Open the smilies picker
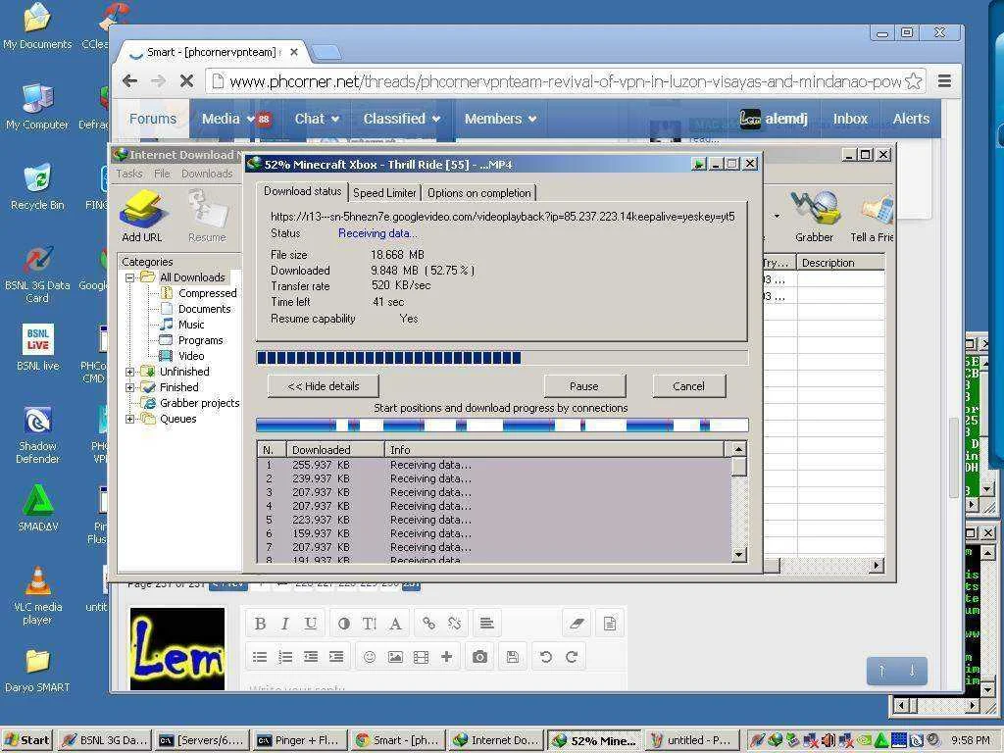This screenshot has width=1004, height=753. tap(370, 656)
